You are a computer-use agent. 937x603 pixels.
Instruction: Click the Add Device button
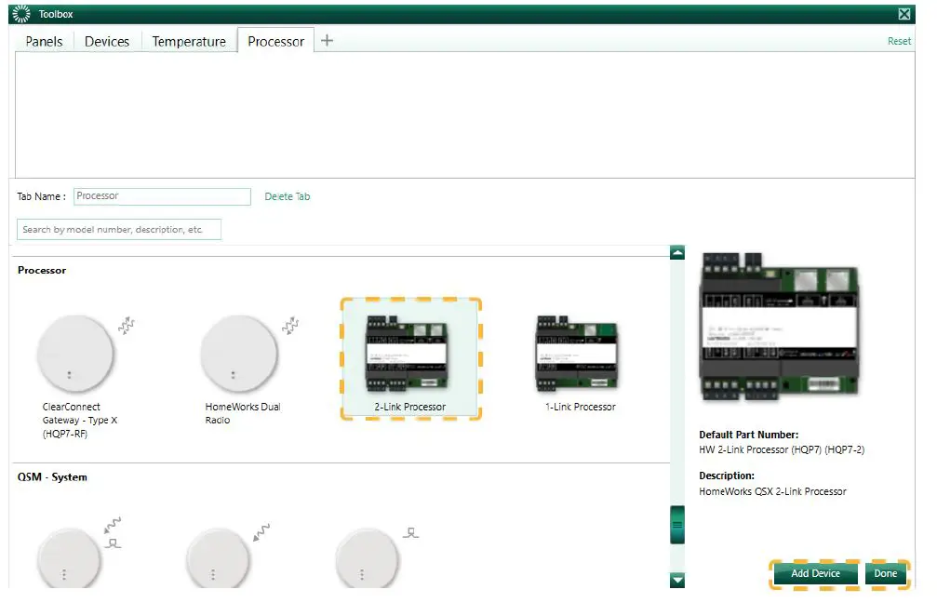click(814, 574)
